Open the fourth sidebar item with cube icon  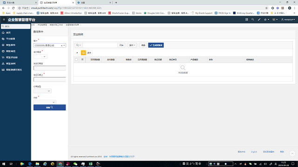pos(8,51)
